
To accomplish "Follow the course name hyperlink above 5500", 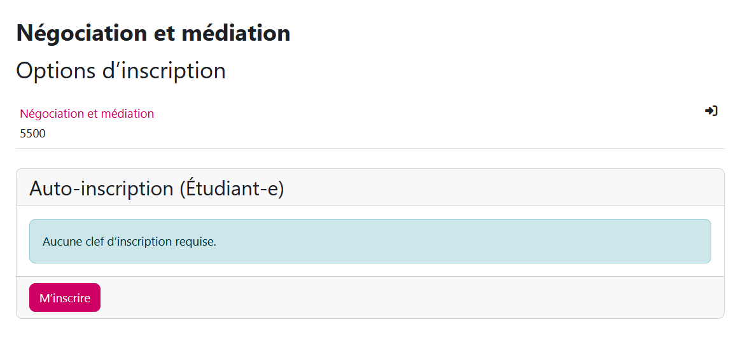I will coord(87,113).
